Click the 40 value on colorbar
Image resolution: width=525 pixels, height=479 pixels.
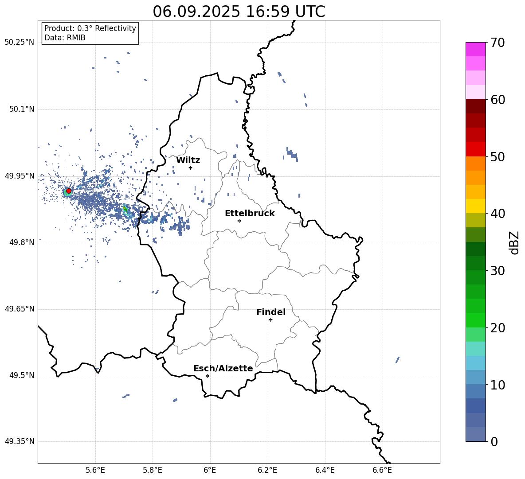(x=498, y=214)
